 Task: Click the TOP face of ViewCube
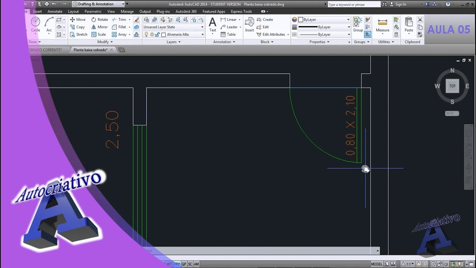pos(452,86)
